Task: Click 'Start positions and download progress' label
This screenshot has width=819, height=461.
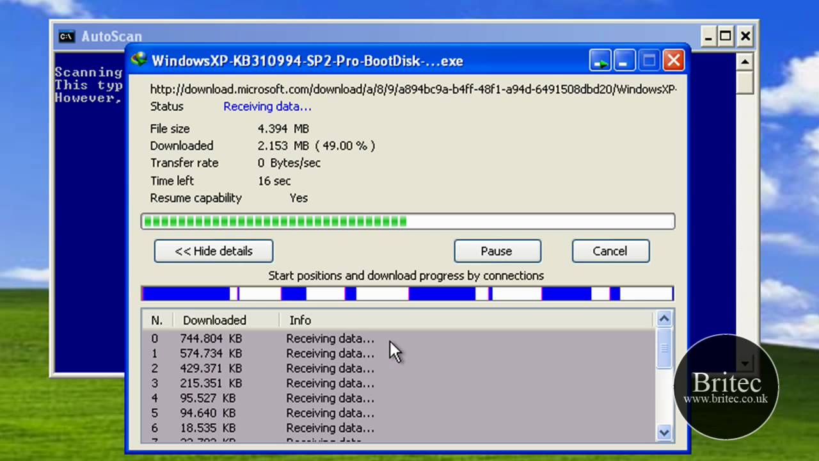Action: pyautogui.click(x=406, y=275)
